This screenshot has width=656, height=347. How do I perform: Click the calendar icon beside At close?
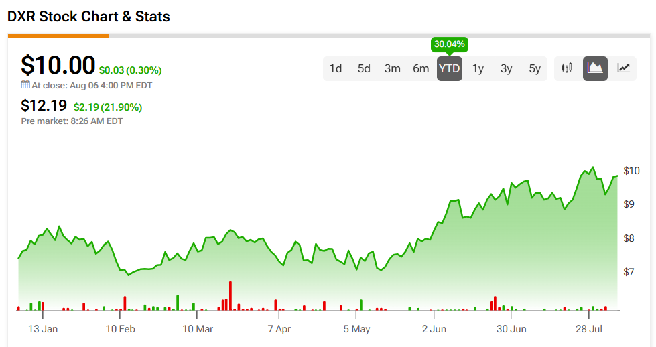click(x=25, y=85)
